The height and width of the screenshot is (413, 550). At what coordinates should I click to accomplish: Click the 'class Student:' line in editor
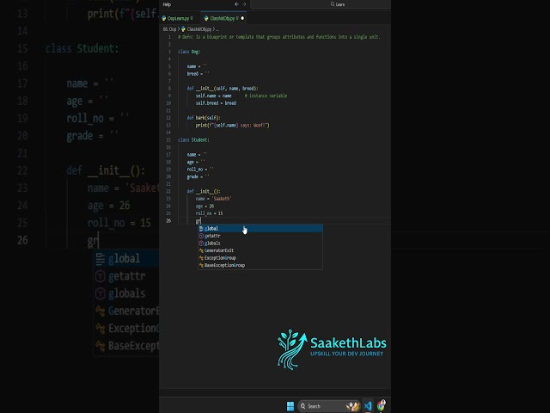coord(193,139)
